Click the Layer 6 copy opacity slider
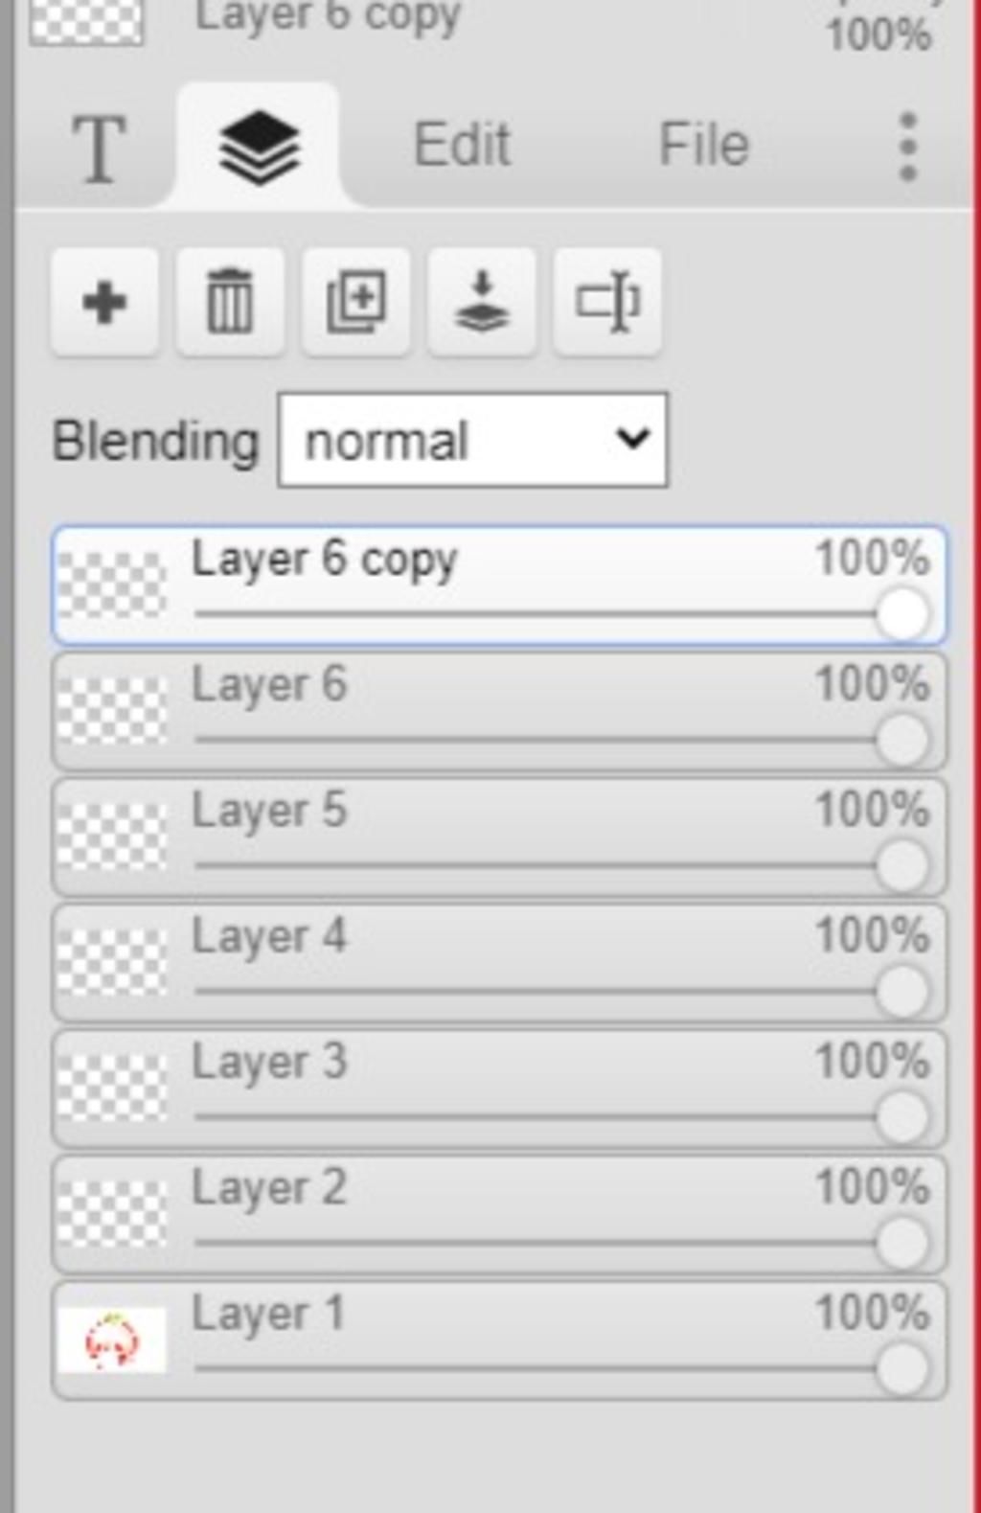Screen dimensions: 981x1513 click(536, 614)
